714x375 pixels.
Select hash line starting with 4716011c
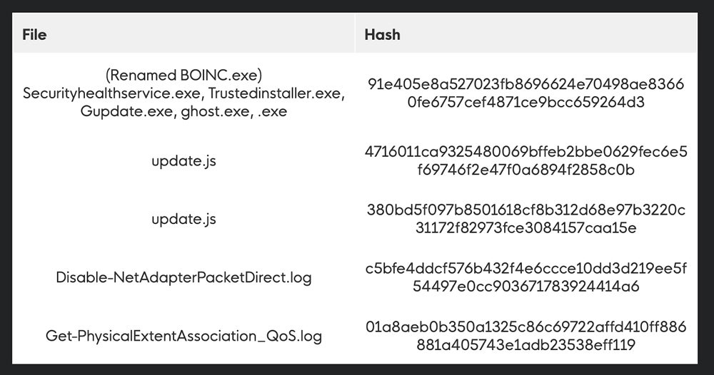pyautogui.click(x=526, y=152)
